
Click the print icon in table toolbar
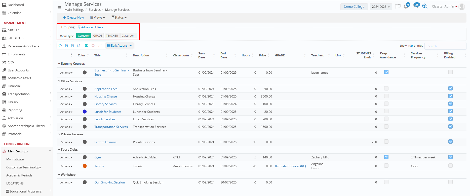(x=60, y=46)
